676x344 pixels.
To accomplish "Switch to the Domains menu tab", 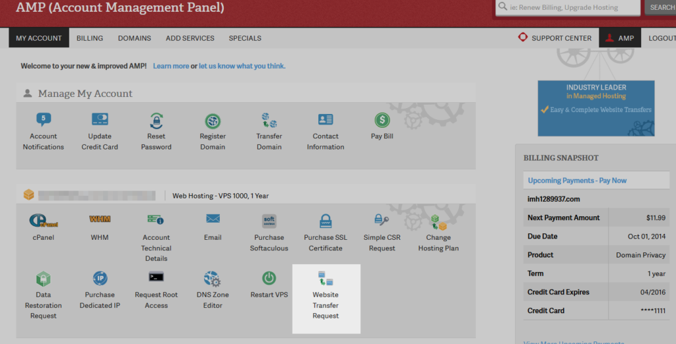I will click(x=135, y=38).
